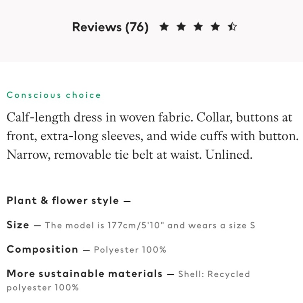Screen dimensions: 303x303
Task: Click the Shell: Recycled text
Action: point(214,274)
